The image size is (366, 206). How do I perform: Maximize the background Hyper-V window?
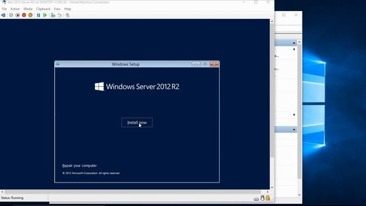click(284, 15)
